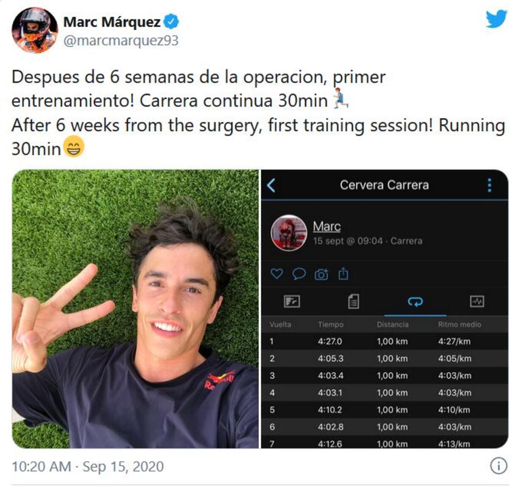Open the stats document tab icon
509x486 pixels.
[353, 302]
